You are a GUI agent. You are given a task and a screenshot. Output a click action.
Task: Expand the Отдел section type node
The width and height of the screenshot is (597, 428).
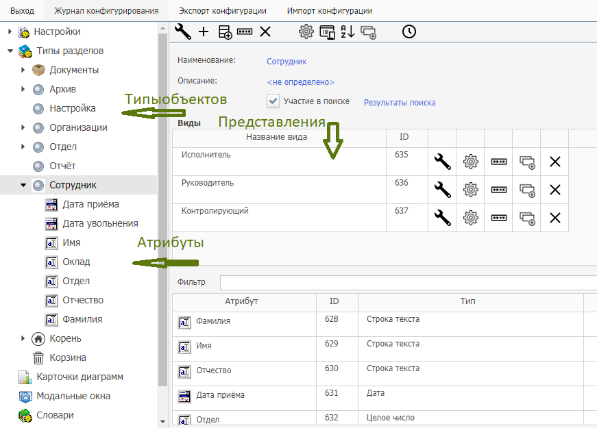tap(23, 147)
